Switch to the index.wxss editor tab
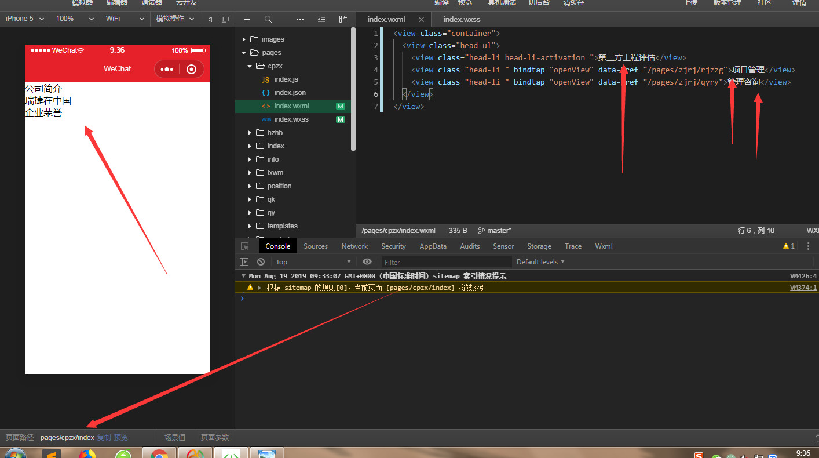Viewport: 819px width, 458px height. 462,19
